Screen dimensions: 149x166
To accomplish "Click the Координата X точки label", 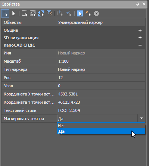I will [29, 94].
